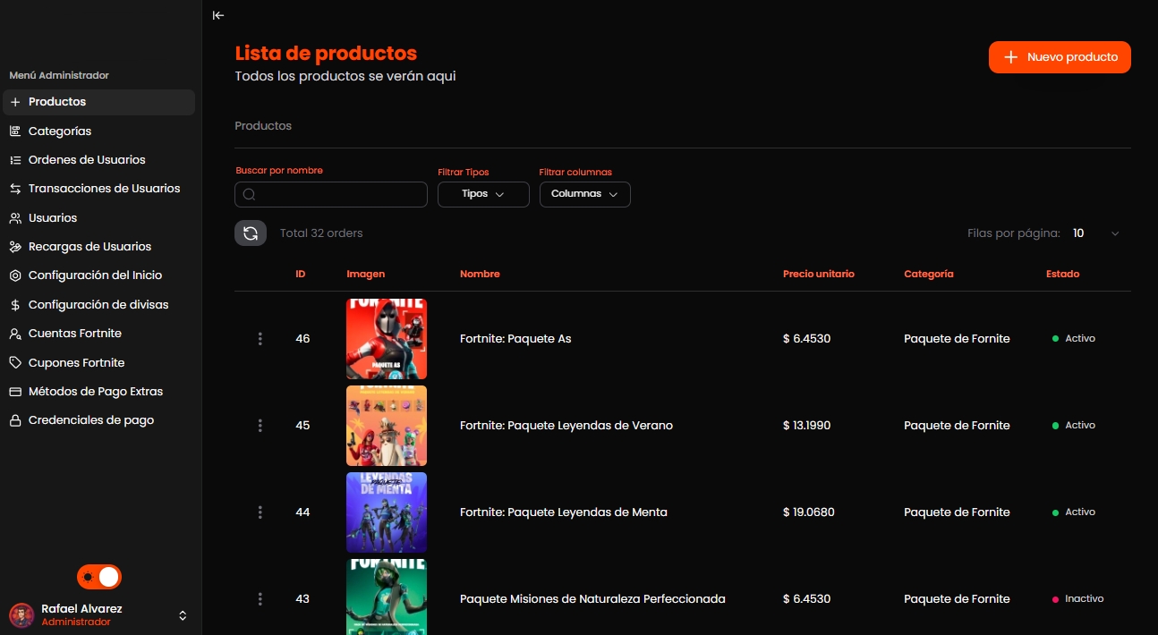Click Transacciones de Usuarios arrows icon

15,189
